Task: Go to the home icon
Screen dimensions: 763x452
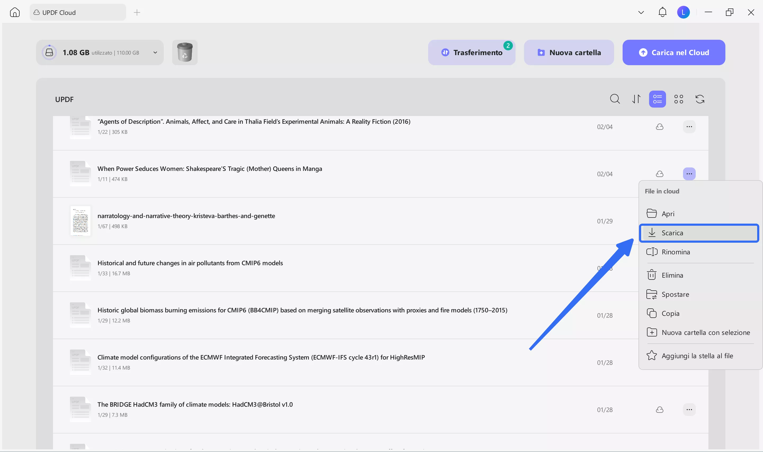Action: click(x=15, y=12)
